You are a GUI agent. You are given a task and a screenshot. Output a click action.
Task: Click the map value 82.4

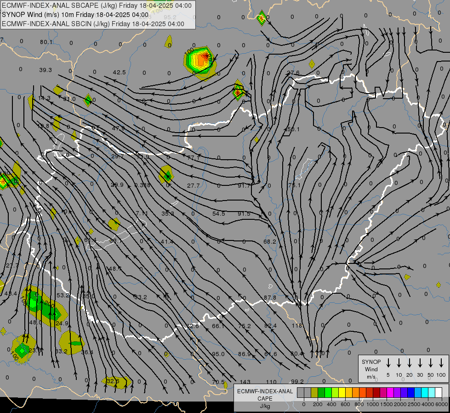tap(271, 326)
